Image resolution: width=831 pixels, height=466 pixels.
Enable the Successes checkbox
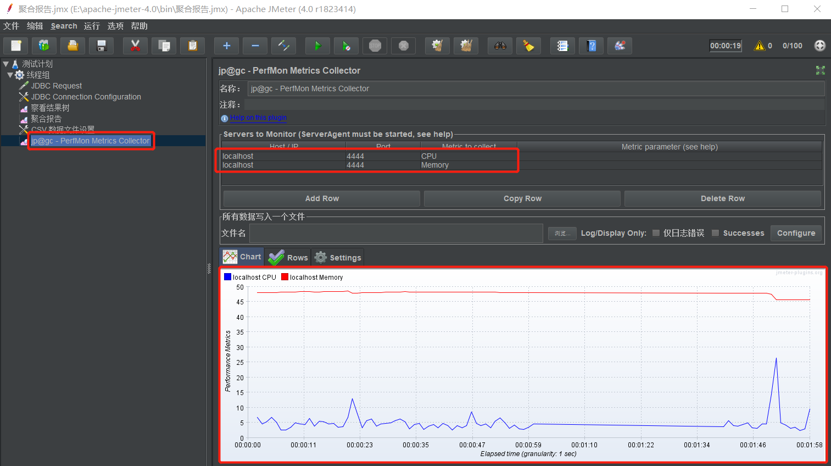pyautogui.click(x=715, y=233)
